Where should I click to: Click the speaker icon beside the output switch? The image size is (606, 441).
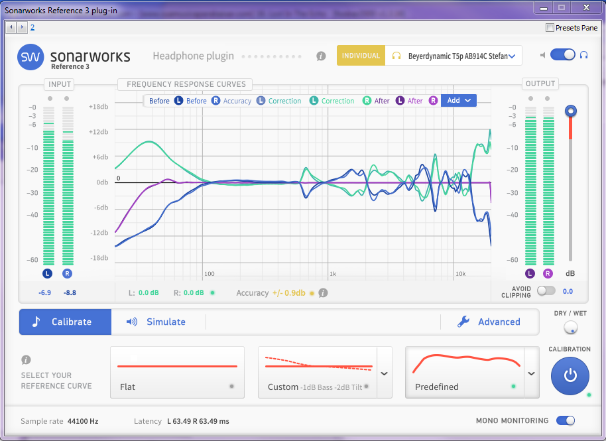click(542, 55)
